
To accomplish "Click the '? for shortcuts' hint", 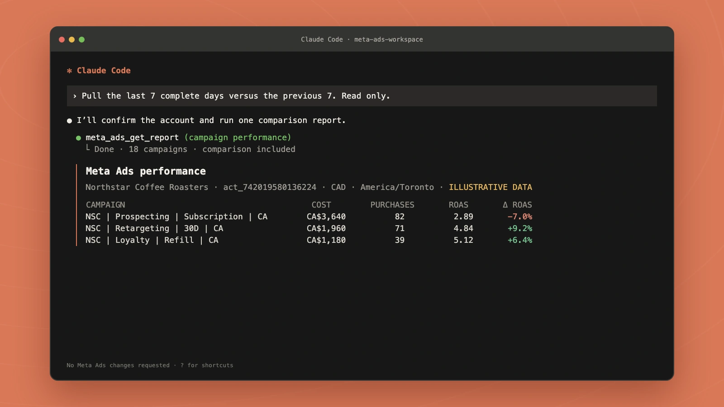I will (x=207, y=365).
